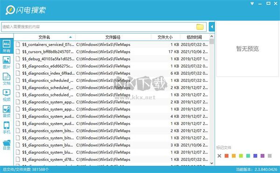Switch to the 音频 audio category
This screenshot has width=280, height=173.
7,111
